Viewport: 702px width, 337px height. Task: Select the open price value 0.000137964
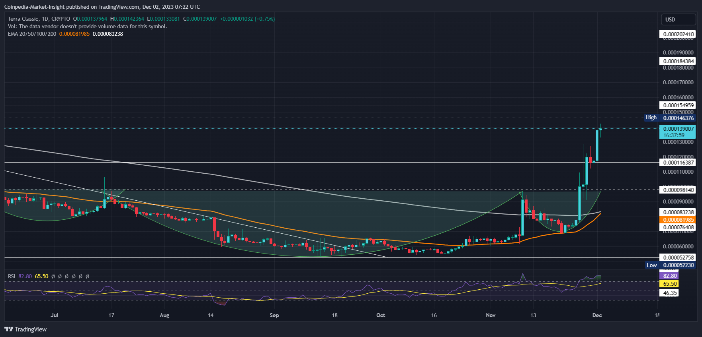tap(92, 19)
